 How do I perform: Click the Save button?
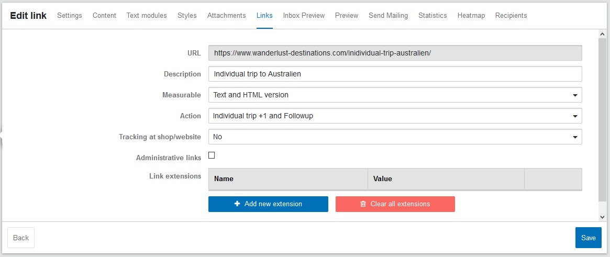click(588, 238)
